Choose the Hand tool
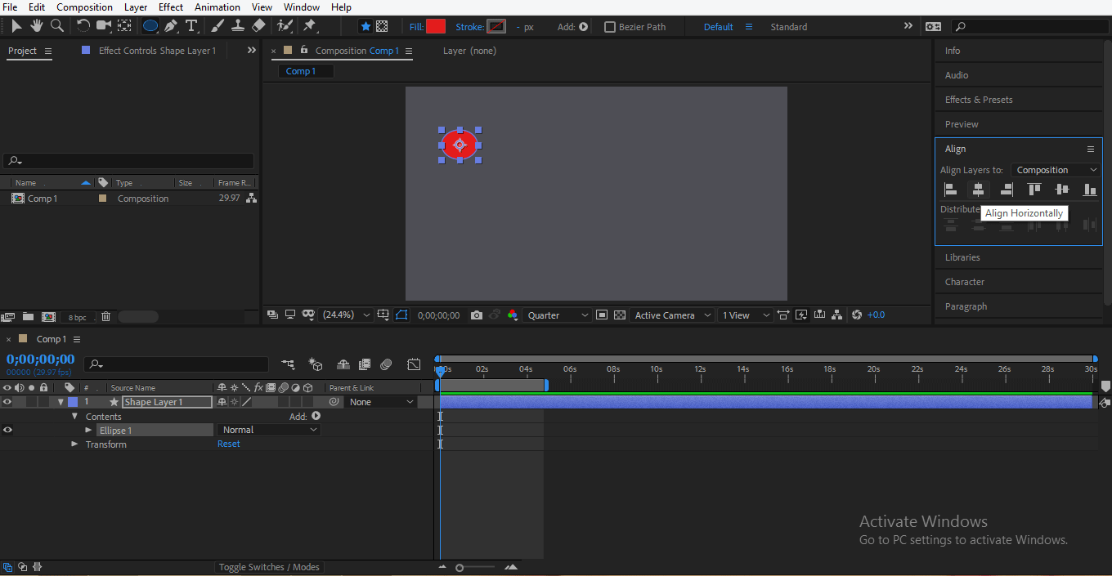 [x=37, y=26]
